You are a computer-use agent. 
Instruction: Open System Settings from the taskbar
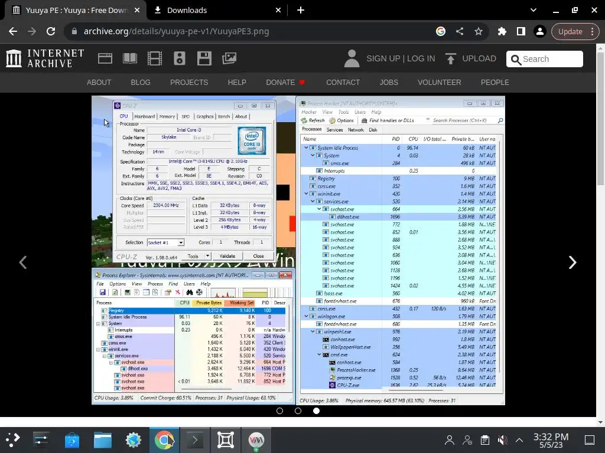point(41,439)
